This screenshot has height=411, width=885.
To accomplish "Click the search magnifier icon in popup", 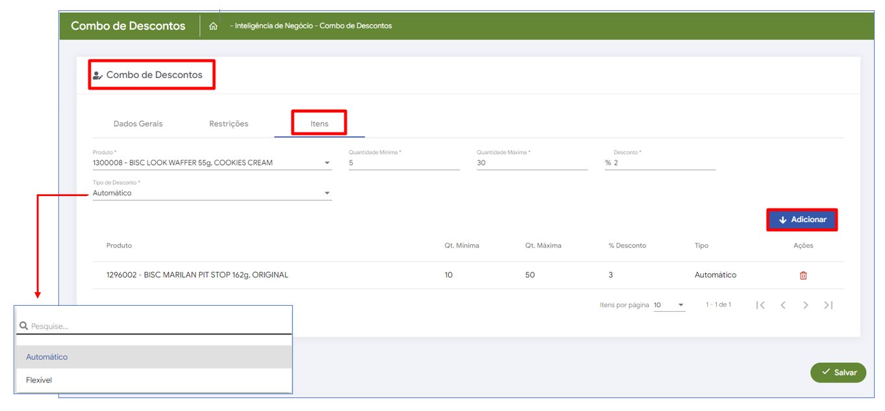I will [x=23, y=326].
